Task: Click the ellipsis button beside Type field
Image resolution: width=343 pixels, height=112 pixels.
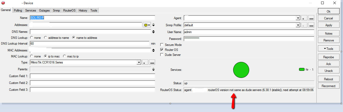Action: [152, 63]
